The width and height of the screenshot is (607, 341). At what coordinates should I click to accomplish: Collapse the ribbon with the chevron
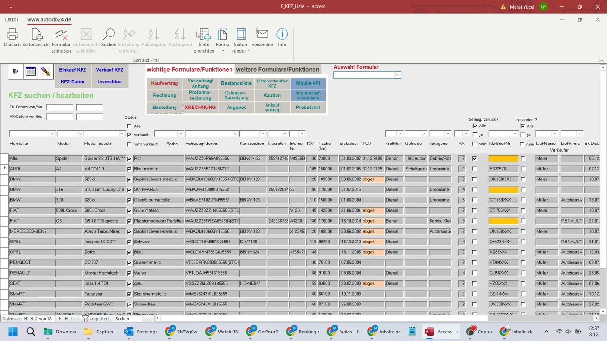point(601,61)
